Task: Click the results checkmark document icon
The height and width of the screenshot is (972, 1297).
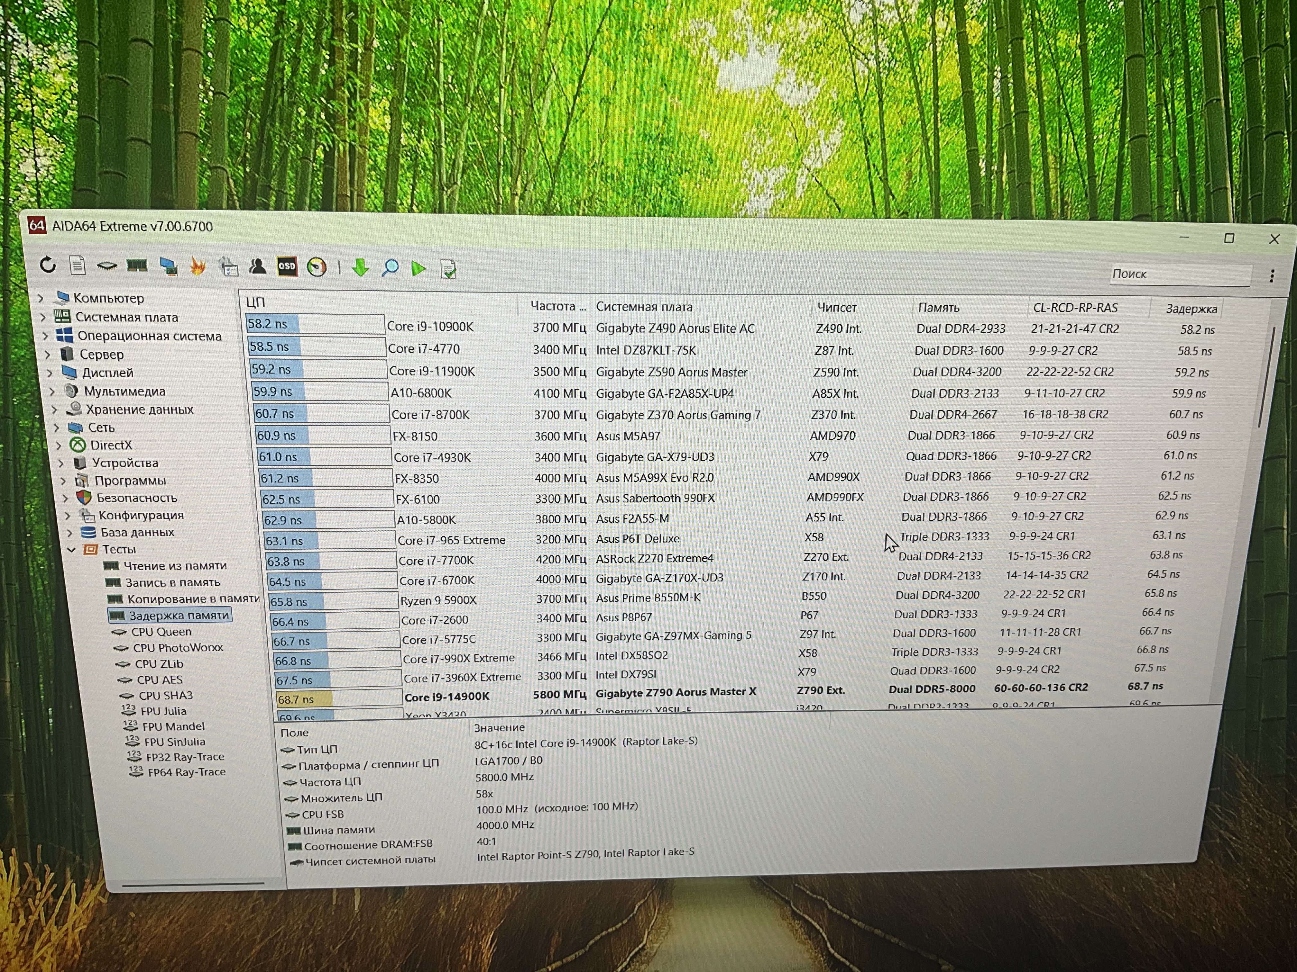Action: point(448,269)
